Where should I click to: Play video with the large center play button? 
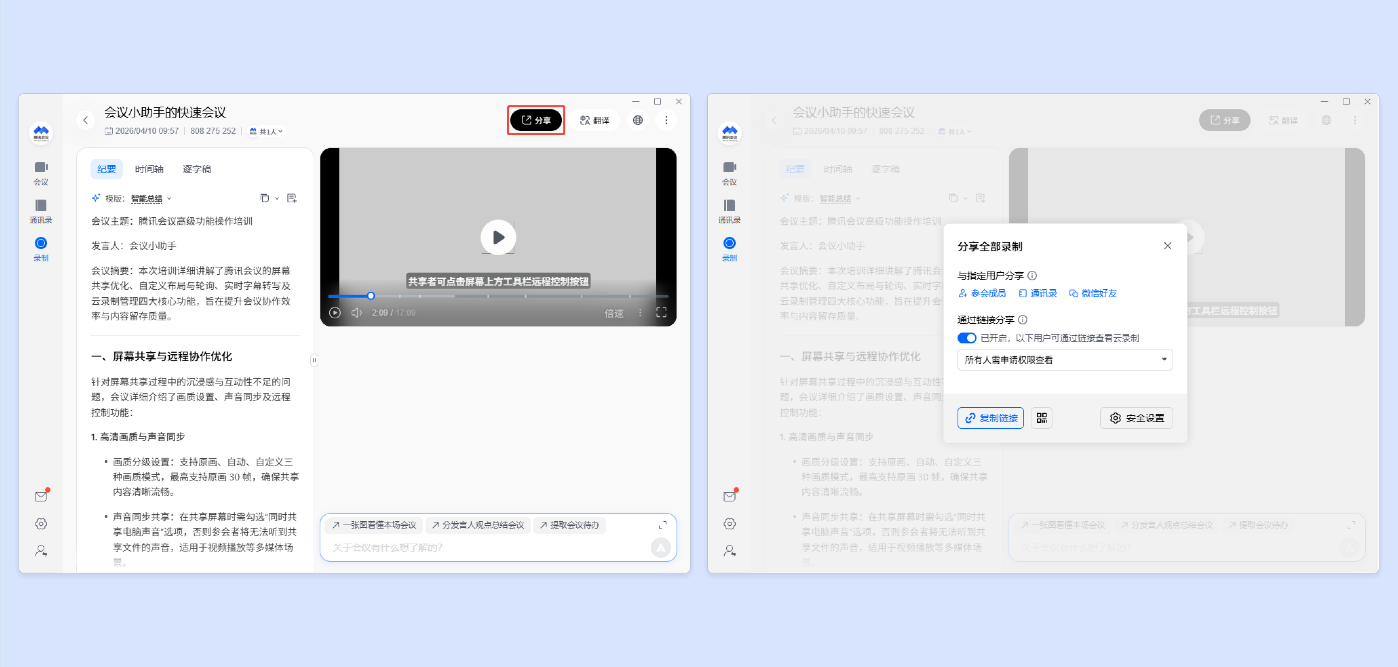click(x=498, y=237)
